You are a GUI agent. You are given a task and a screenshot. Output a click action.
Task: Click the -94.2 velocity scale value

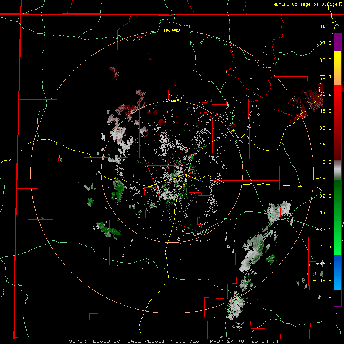pos(324,263)
